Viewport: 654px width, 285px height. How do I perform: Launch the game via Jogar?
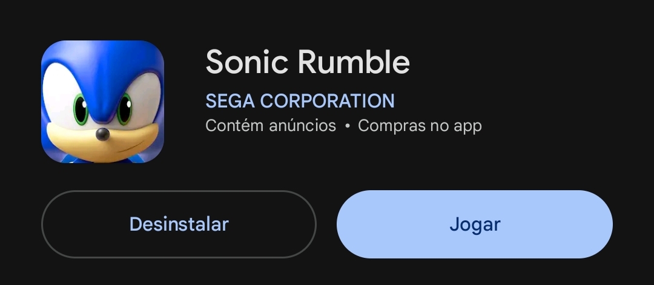point(474,224)
